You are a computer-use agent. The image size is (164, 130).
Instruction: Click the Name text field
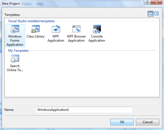pos(84,110)
